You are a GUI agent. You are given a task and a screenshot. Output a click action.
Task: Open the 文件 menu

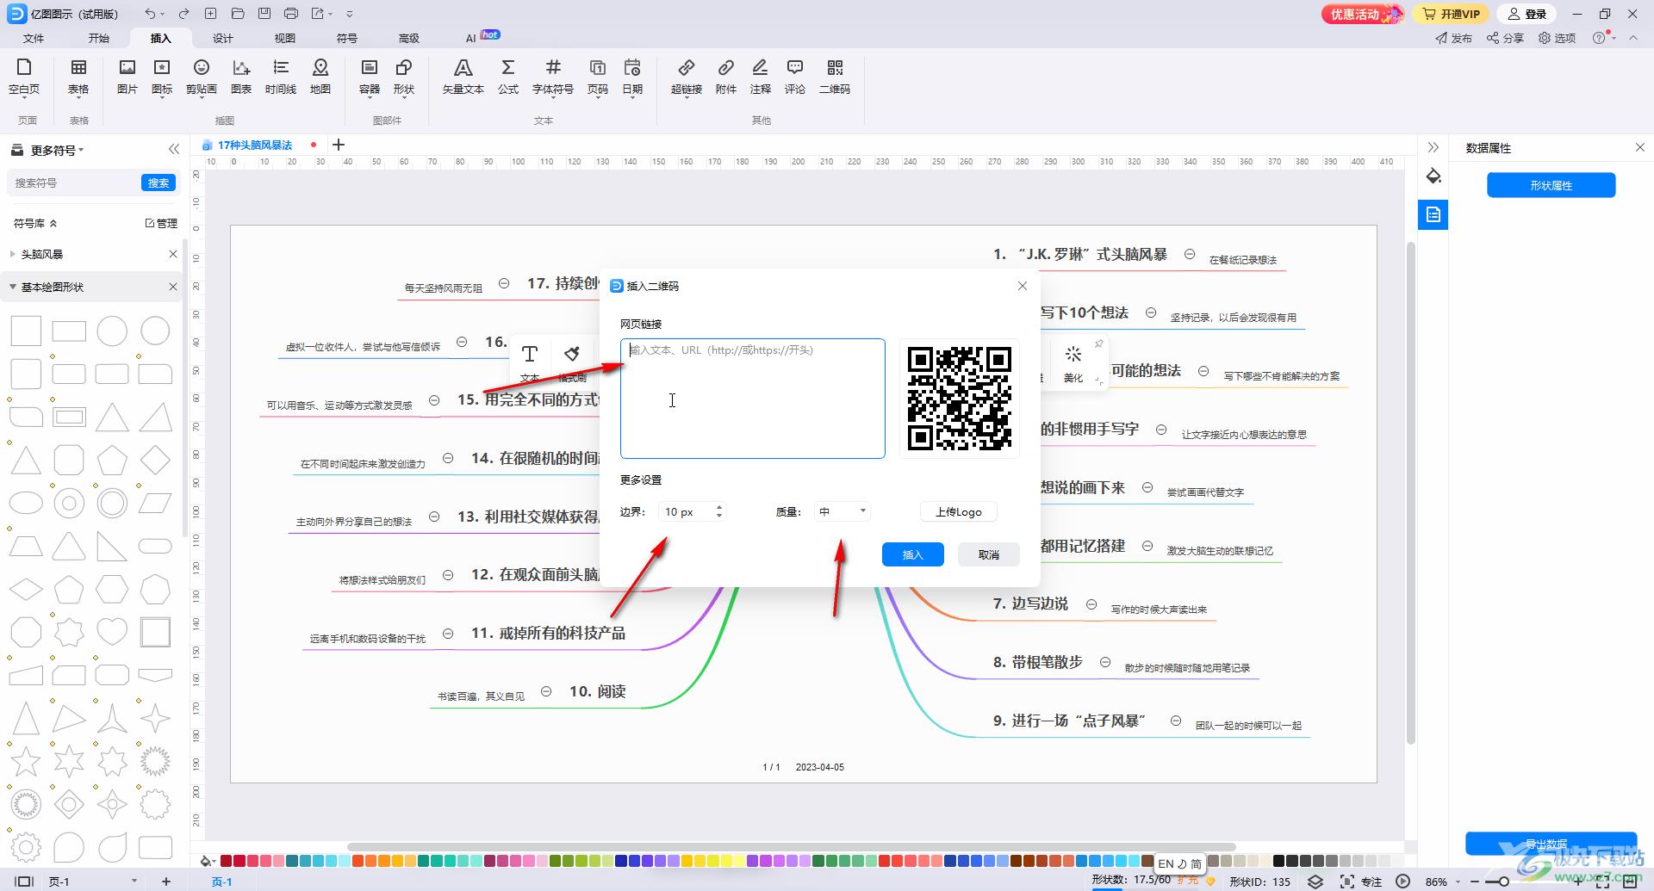click(34, 38)
